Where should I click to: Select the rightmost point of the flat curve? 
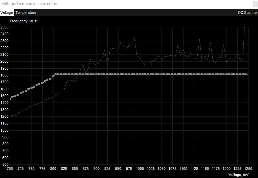coord(246,74)
